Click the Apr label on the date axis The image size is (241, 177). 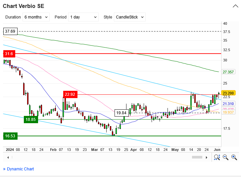133,150
